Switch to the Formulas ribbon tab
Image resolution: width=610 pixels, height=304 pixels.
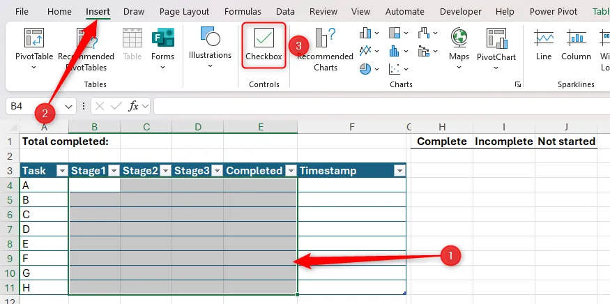click(243, 12)
